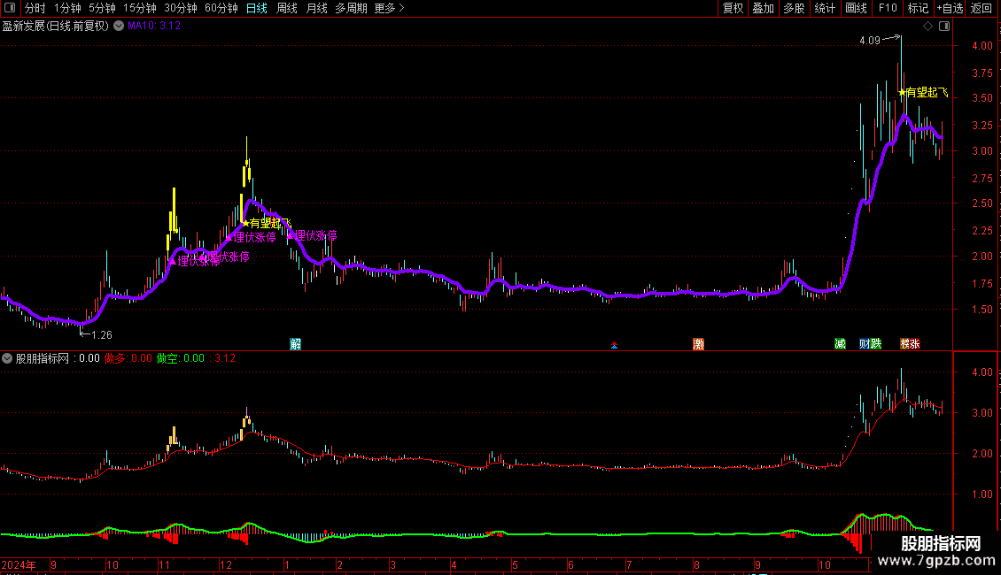Select the 15分钟 period
The width and height of the screenshot is (1001, 575).
tap(140, 8)
